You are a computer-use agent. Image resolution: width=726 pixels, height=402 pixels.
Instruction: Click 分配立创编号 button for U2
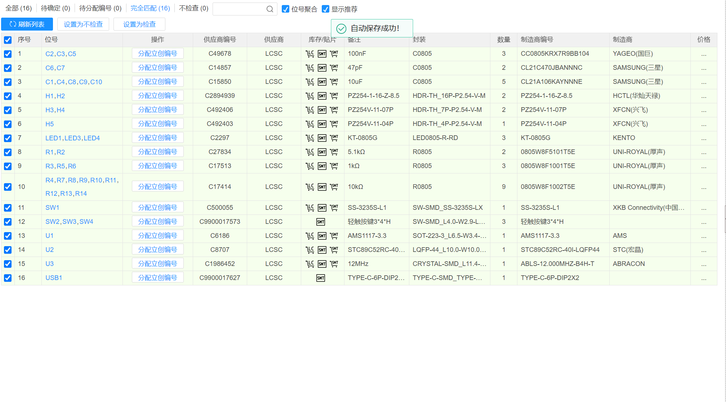click(157, 249)
